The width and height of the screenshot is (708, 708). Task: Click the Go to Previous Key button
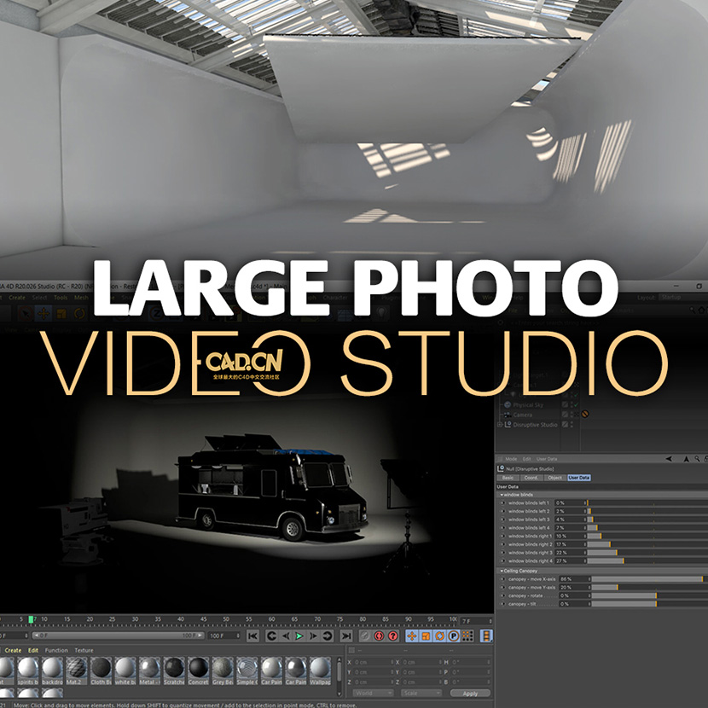(x=271, y=635)
